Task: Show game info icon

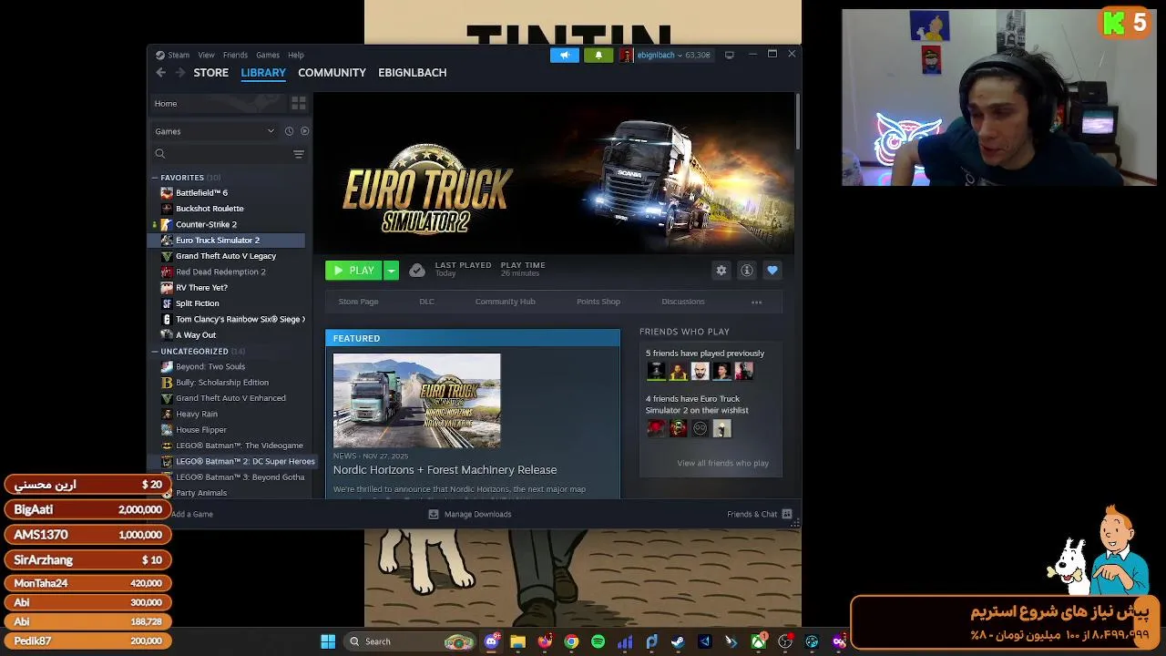Action: point(747,271)
